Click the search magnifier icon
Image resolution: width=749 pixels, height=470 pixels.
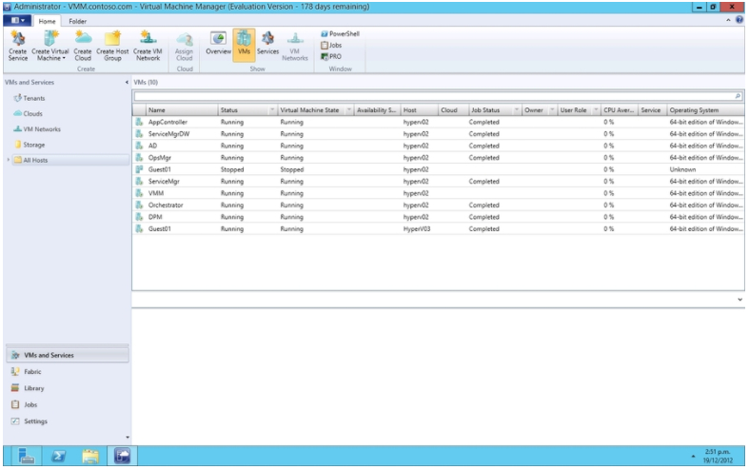[738, 96]
